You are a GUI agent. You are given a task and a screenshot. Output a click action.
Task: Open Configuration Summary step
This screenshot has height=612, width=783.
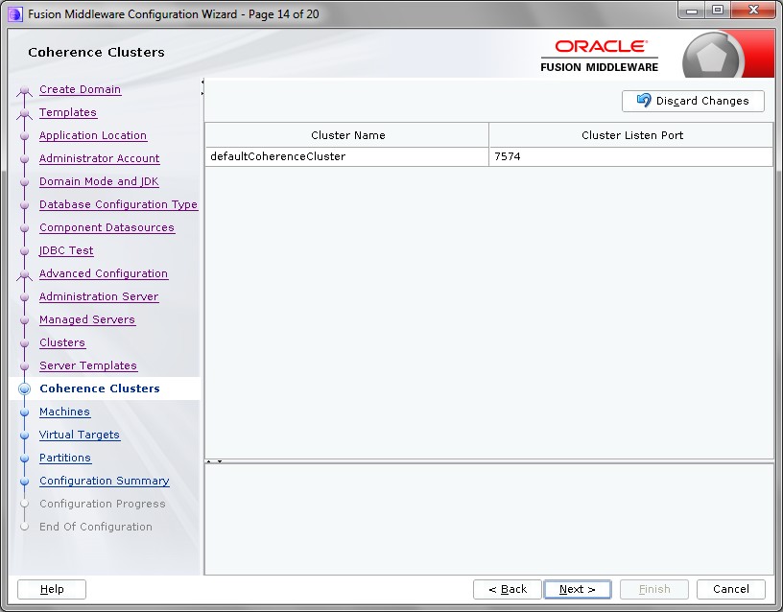click(x=105, y=481)
